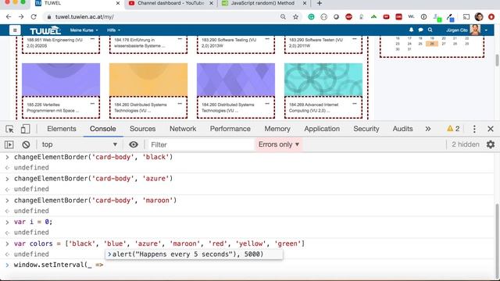Focus the console Filter field

pos(201,144)
